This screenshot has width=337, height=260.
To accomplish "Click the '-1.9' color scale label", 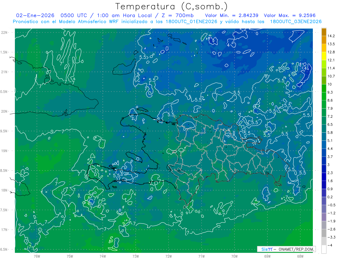I will (x=331, y=221).
